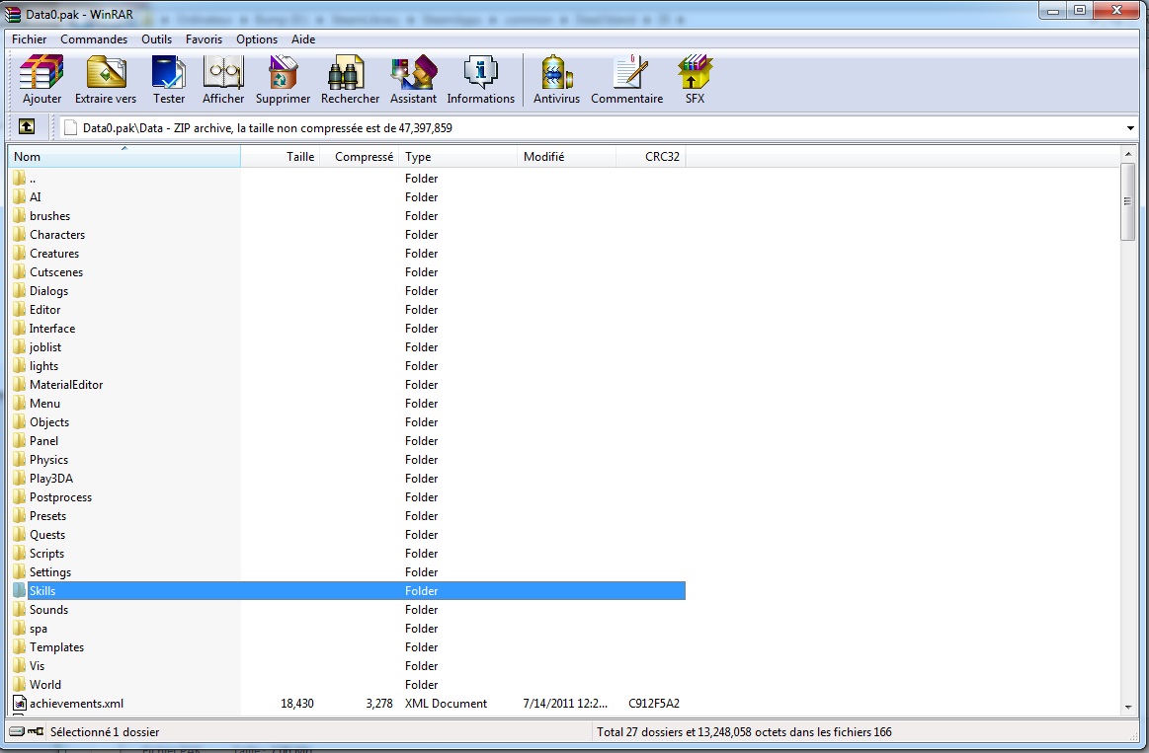Screen dimensions: 1149x753
Task: Click the scroll up arrow of file list
Action: point(1127,154)
